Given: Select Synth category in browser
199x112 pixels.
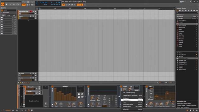Looking at the screenshot, I should tap(187, 44).
